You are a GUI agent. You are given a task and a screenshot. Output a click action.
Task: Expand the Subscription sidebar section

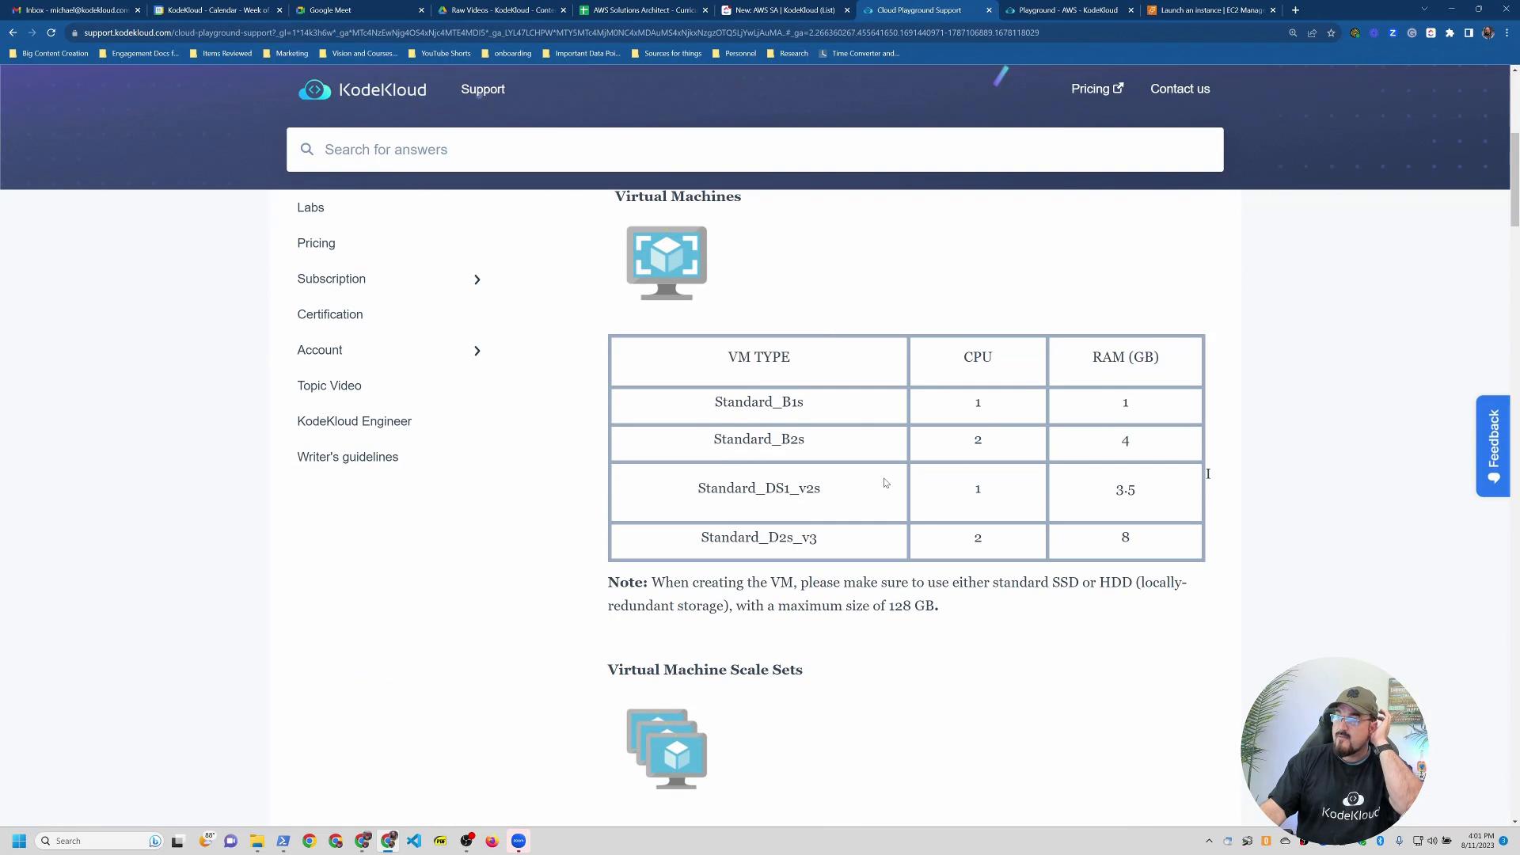pos(477,279)
